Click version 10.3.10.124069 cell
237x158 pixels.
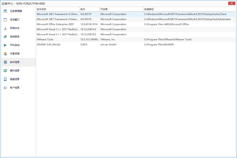(90, 39)
